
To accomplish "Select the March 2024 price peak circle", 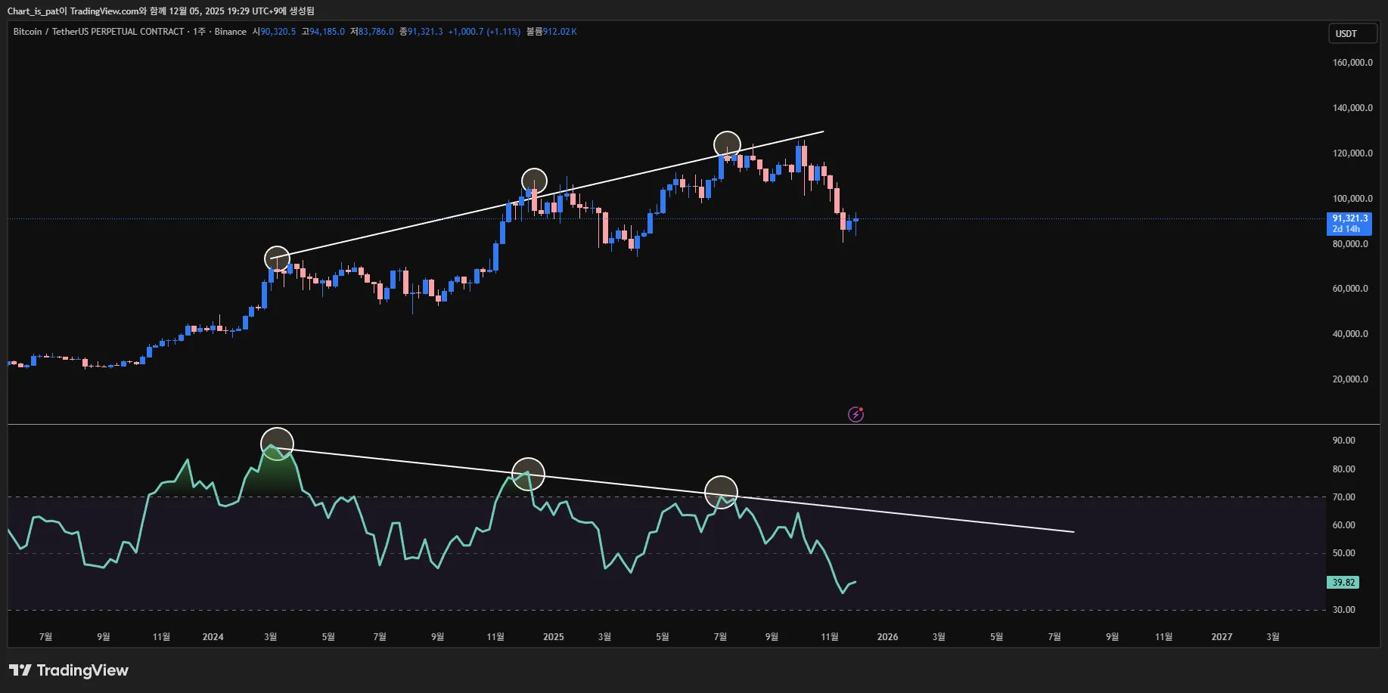I will 277,258.
